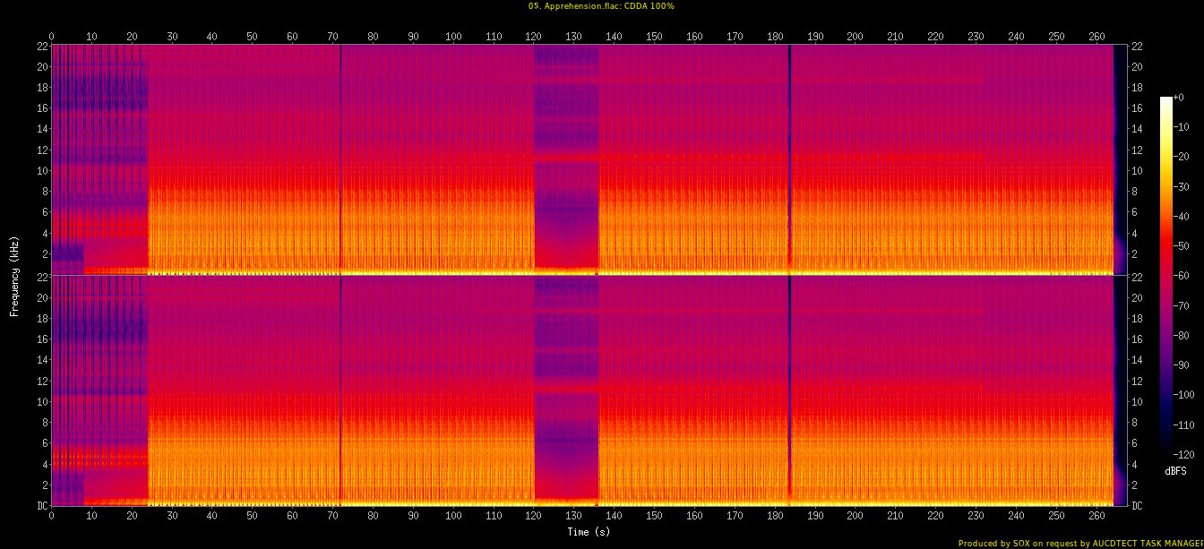The height and width of the screenshot is (549, 1204).
Task: Click the '-120' value on the dBFS scale
Action: coord(1184,454)
